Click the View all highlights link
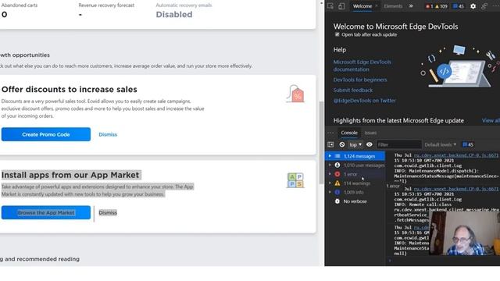The height and width of the screenshot is (281, 500). (x=491, y=120)
